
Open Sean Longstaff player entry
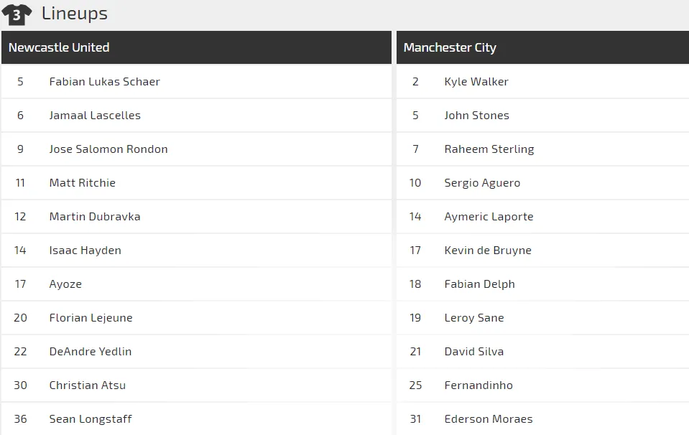[x=91, y=419]
